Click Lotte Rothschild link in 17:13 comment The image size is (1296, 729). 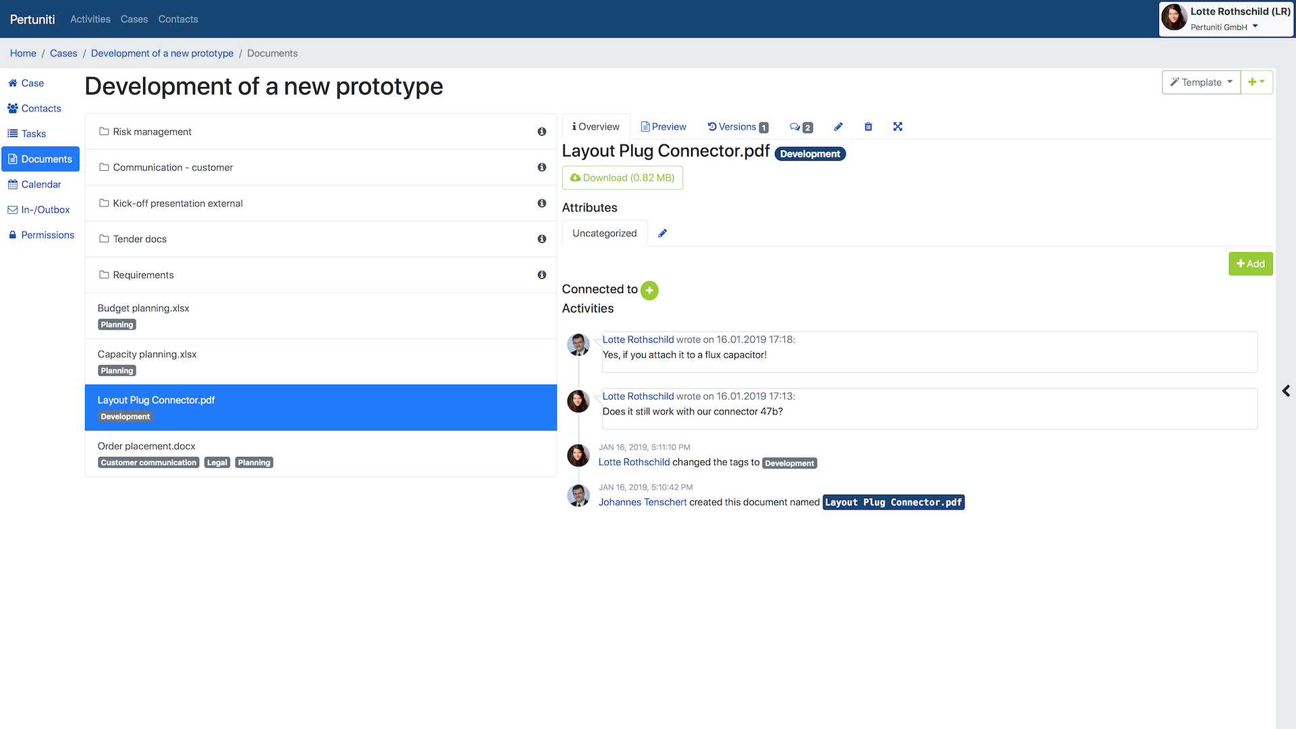point(638,396)
